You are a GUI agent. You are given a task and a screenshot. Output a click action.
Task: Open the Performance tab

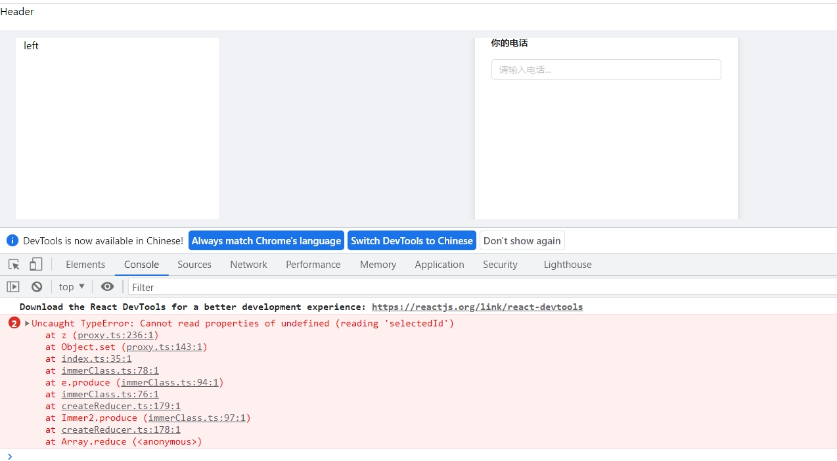[x=313, y=265]
